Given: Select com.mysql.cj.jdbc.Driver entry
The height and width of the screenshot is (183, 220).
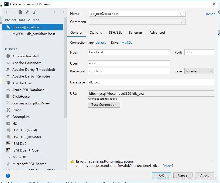Looking at the screenshot, I should tap(32, 103).
